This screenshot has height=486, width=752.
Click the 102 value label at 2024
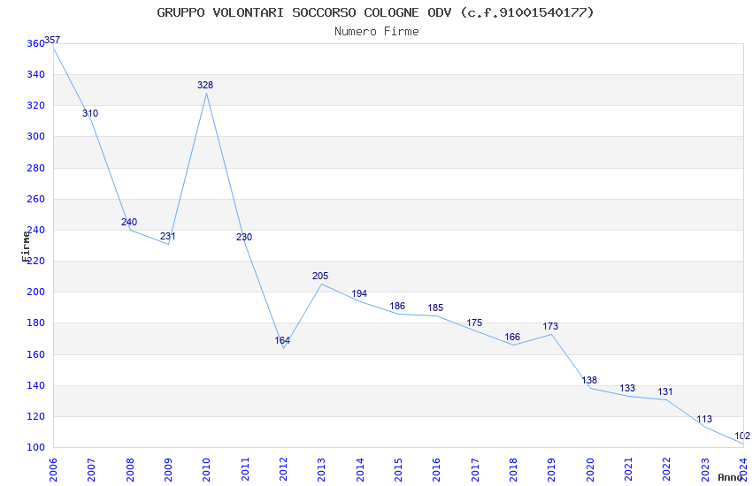[x=742, y=437]
